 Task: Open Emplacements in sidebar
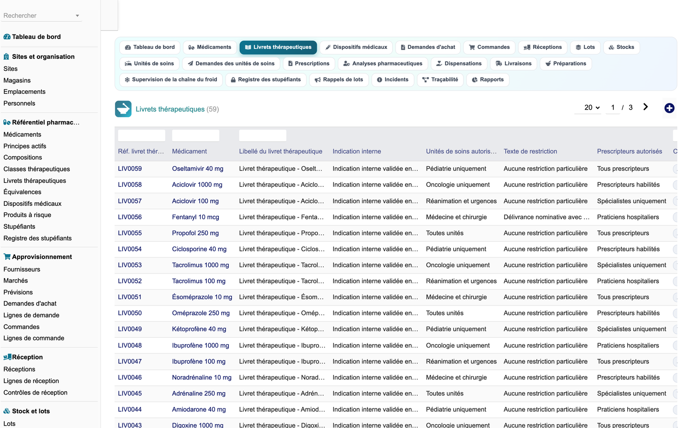coord(24,92)
